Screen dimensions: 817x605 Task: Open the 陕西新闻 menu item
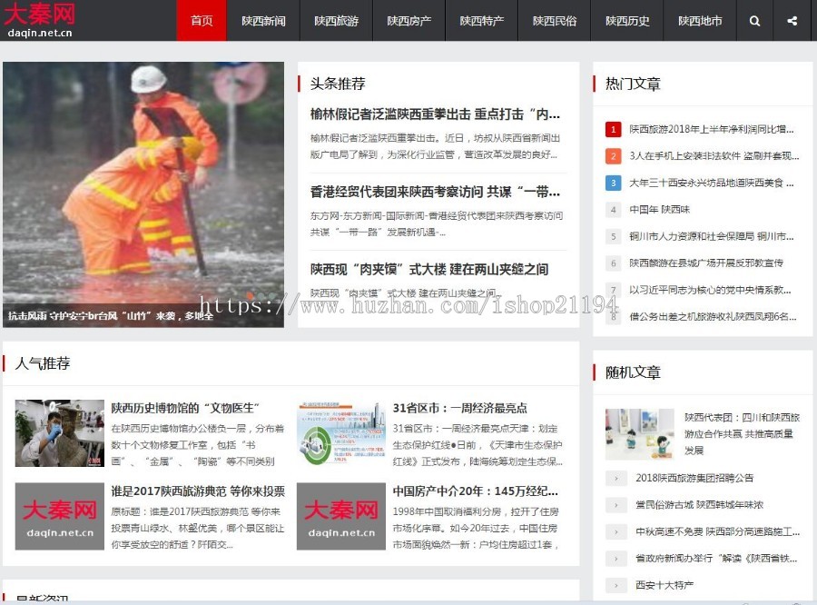[262, 21]
